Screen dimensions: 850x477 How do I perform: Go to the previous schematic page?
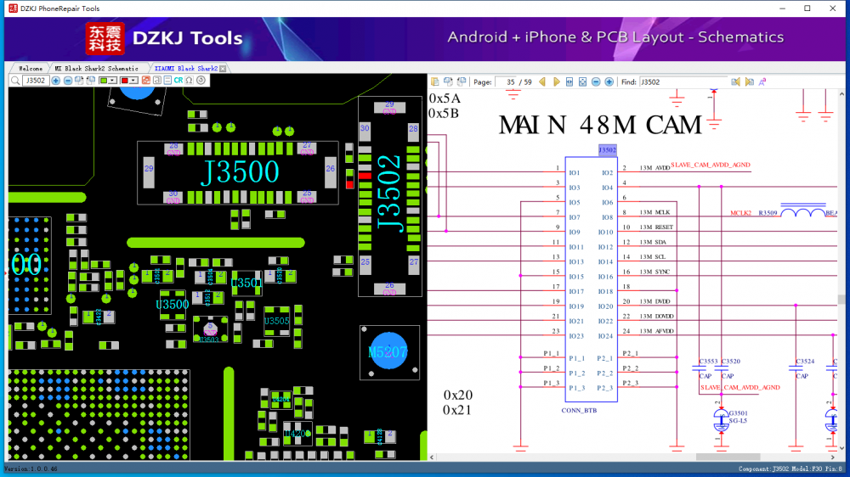[x=542, y=81]
